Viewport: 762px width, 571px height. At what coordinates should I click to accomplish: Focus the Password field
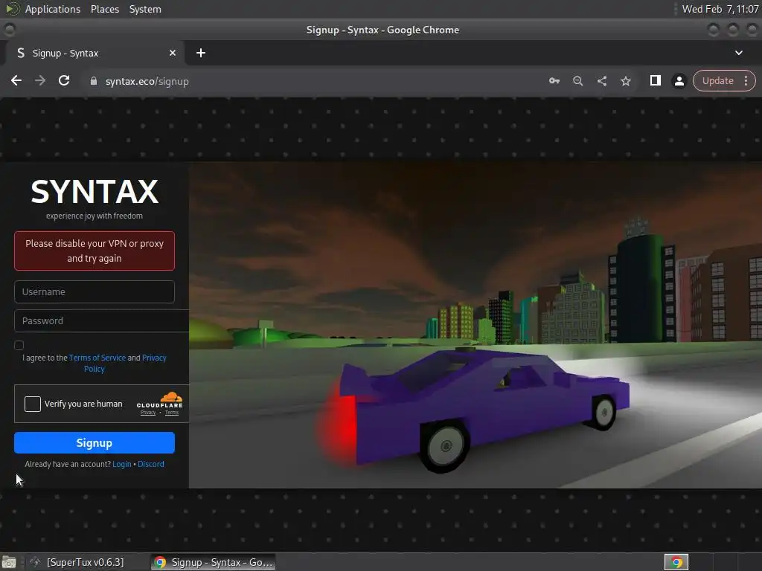[x=101, y=321]
